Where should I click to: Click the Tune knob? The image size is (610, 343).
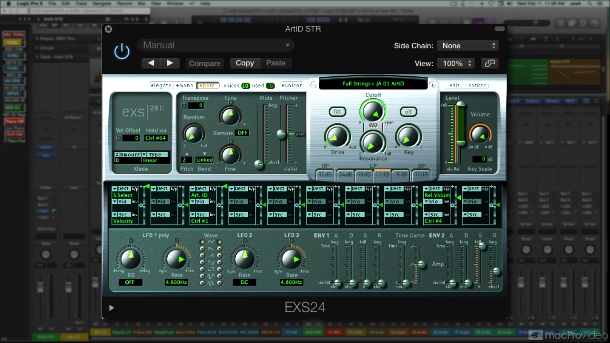(230, 115)
